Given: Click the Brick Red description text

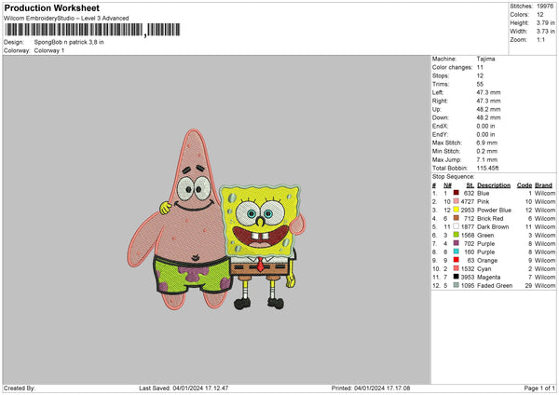Looking at the screenshot, I should pyautogui.click(x=490, y=218).
